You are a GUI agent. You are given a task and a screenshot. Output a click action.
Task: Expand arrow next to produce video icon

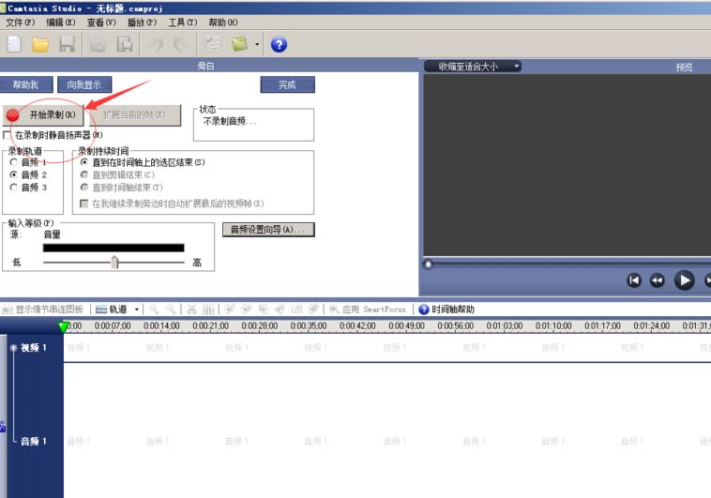coord(257,44)
